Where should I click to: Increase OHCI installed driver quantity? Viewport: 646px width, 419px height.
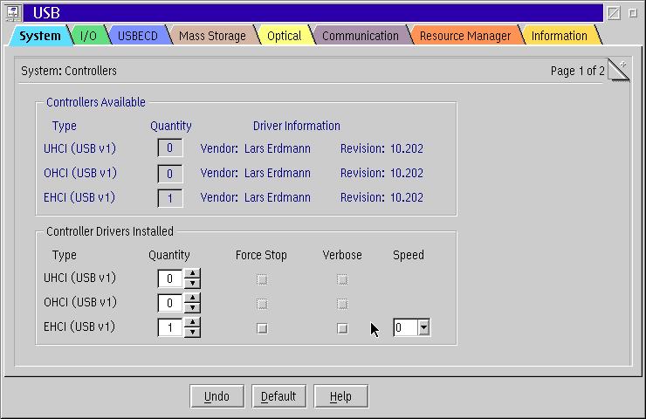[x=192, y=298]
